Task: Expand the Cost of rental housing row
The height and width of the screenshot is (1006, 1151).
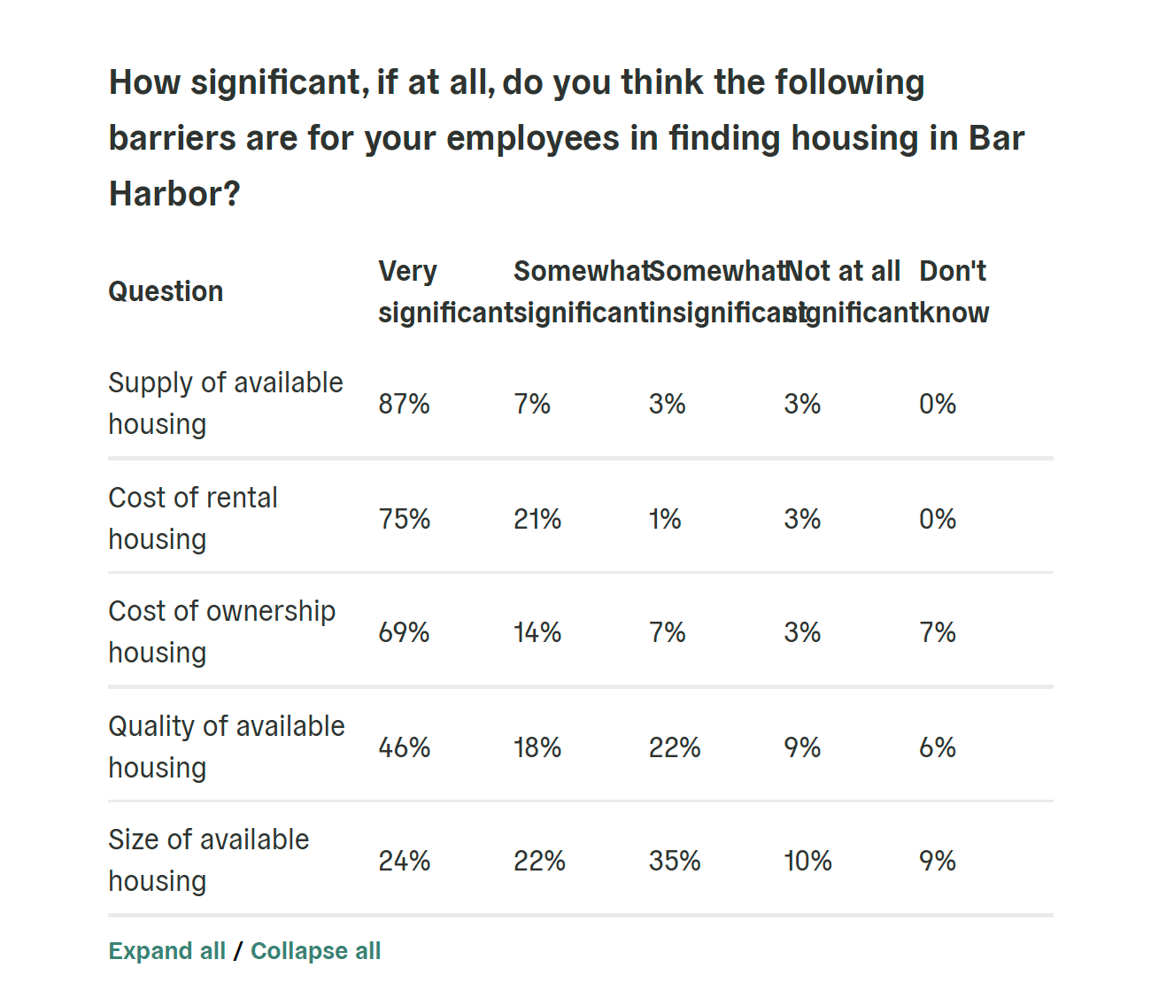Action: (x=193, y=518)
